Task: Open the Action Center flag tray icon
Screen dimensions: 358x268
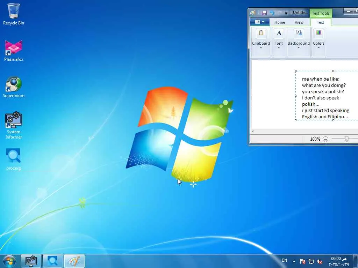Action: click(303, 261)
